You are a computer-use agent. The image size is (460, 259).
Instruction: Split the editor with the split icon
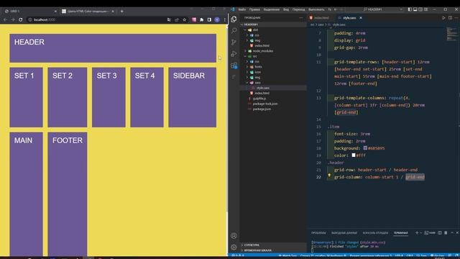[x=451, y=18]
